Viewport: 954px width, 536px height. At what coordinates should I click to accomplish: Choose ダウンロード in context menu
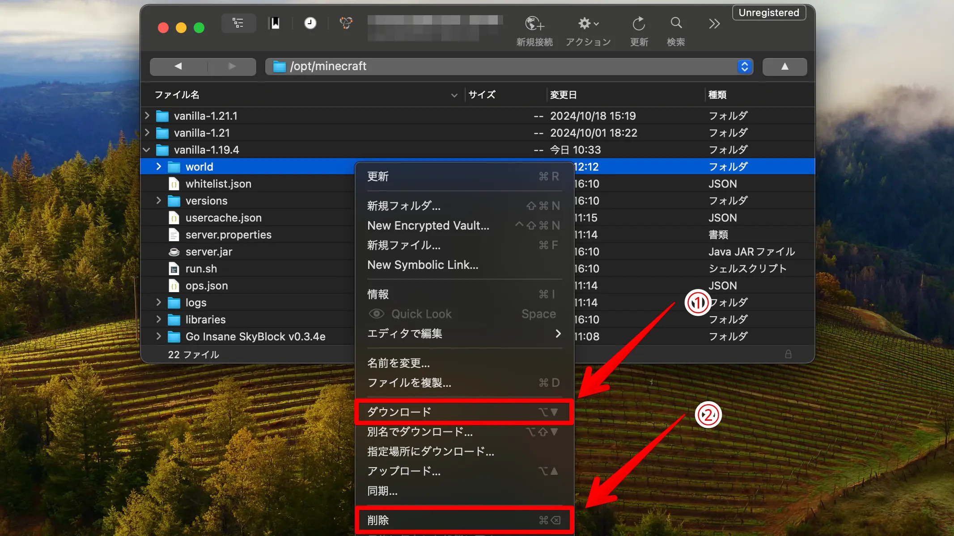click(x=464, y=412)
